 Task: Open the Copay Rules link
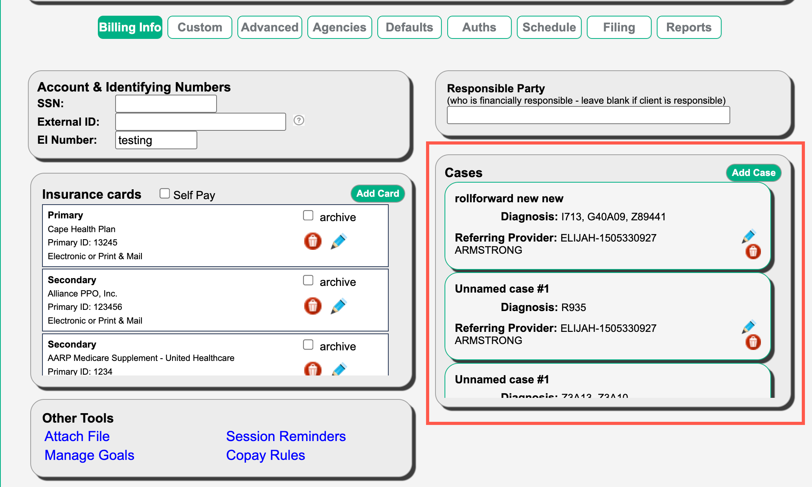(265, 455)
